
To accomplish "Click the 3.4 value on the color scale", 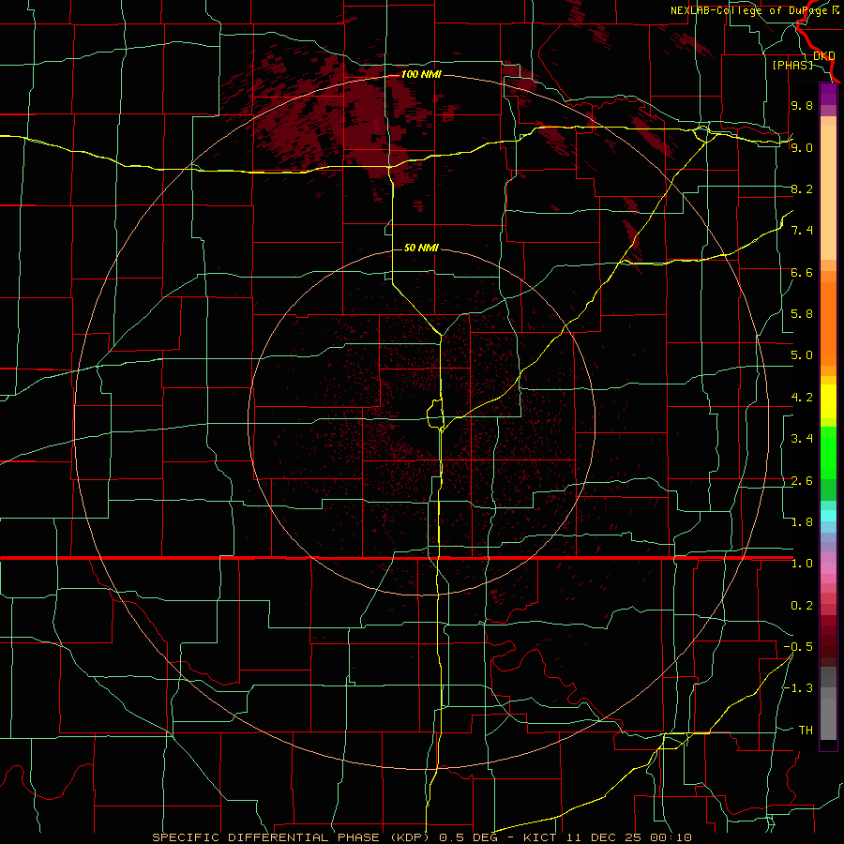I will point(802,439).
